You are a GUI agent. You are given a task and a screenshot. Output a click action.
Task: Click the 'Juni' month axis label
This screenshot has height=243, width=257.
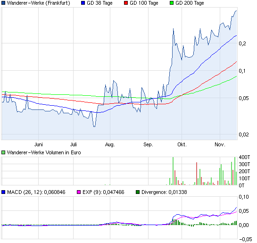(x=39, y=144)
